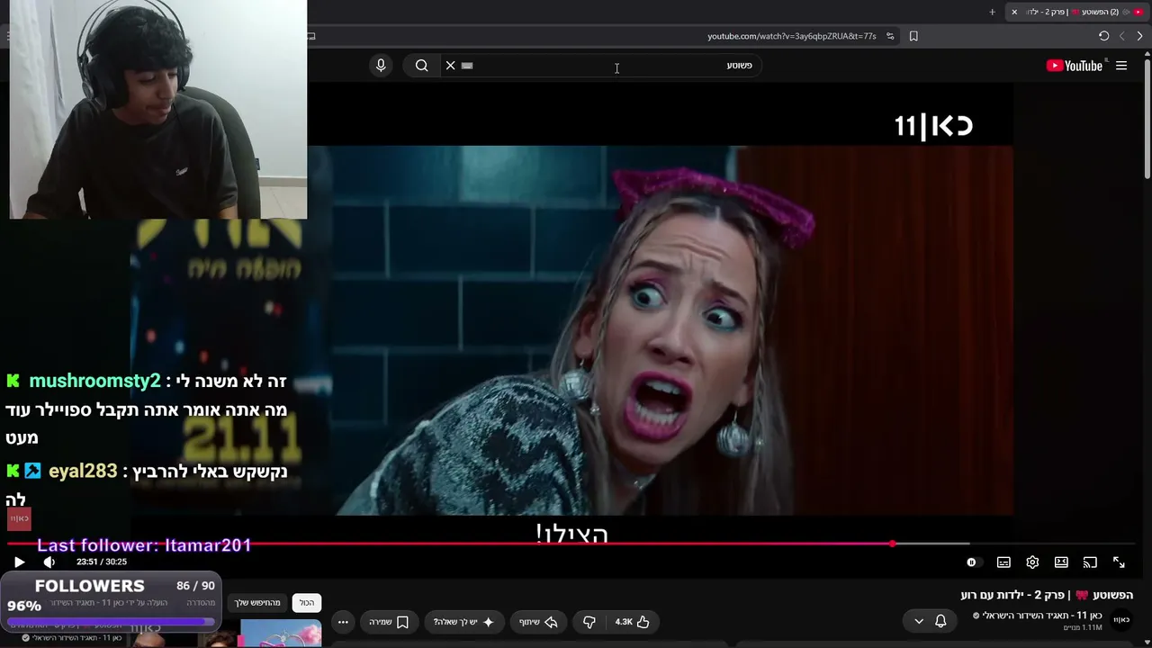Open the כאן 11 channel name link

(x=1042, y=616)
